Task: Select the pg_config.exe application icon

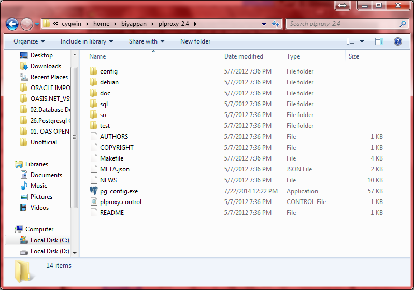Action: click(93, 191)
